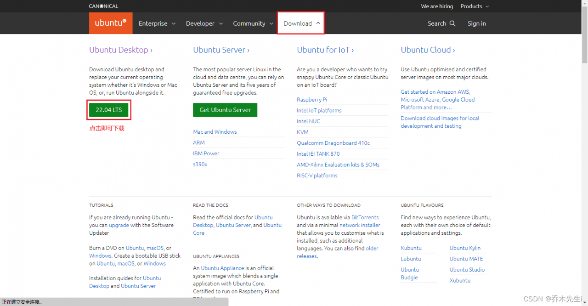
Task: Open the Get started on Amazon AWS link
Action: click(438, 99)
